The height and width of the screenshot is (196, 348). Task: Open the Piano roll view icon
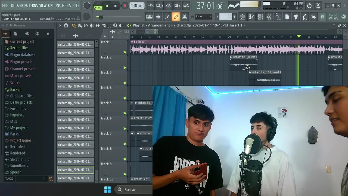[x=251, y=17]
